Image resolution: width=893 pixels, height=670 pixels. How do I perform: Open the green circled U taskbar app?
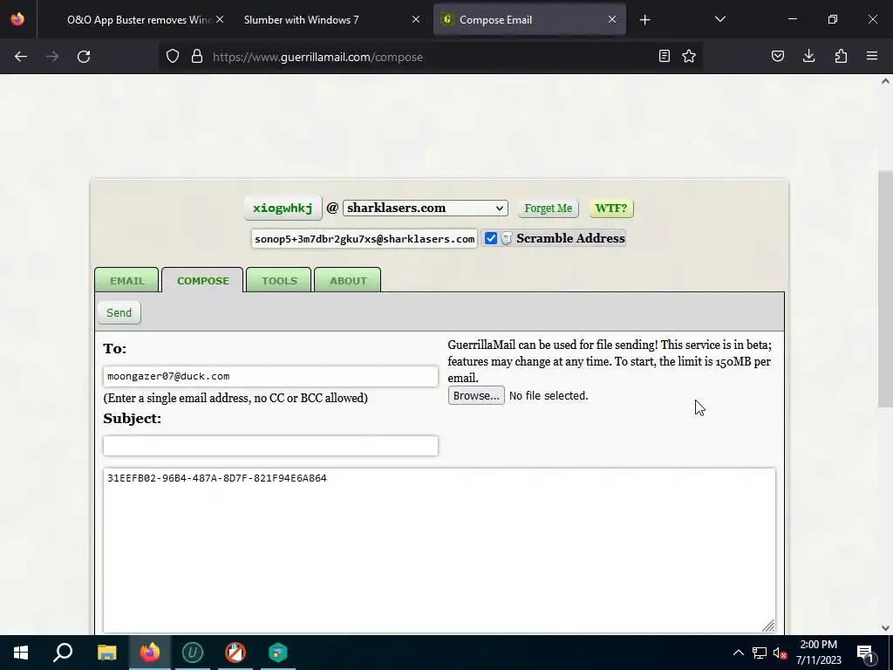193,653
